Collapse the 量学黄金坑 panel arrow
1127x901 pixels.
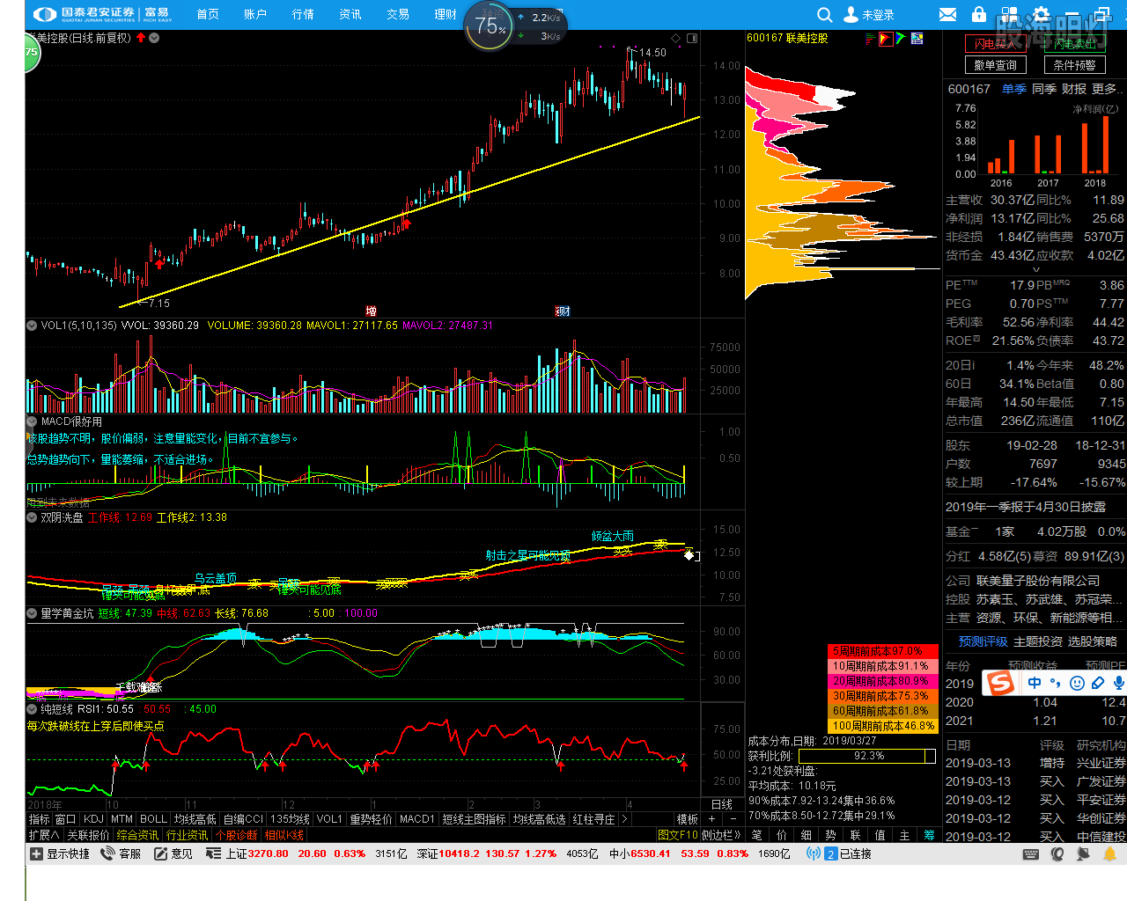[32, 613]
